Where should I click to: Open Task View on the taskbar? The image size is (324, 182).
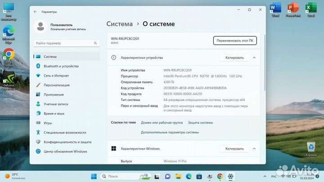click(157, 177)
